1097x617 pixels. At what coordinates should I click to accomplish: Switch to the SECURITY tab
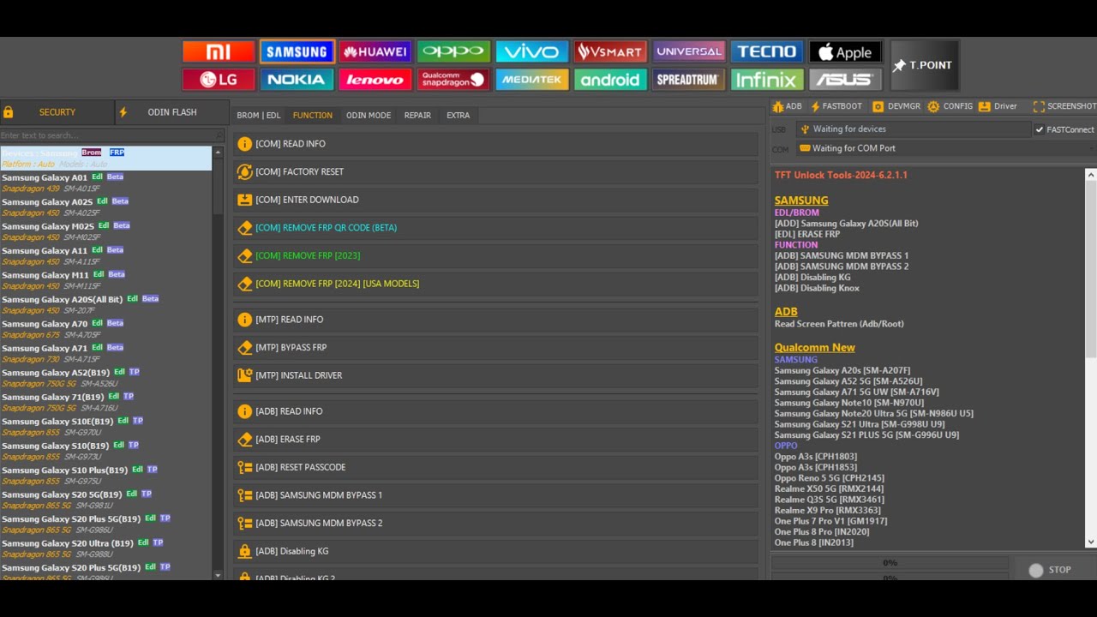point(57,112)
